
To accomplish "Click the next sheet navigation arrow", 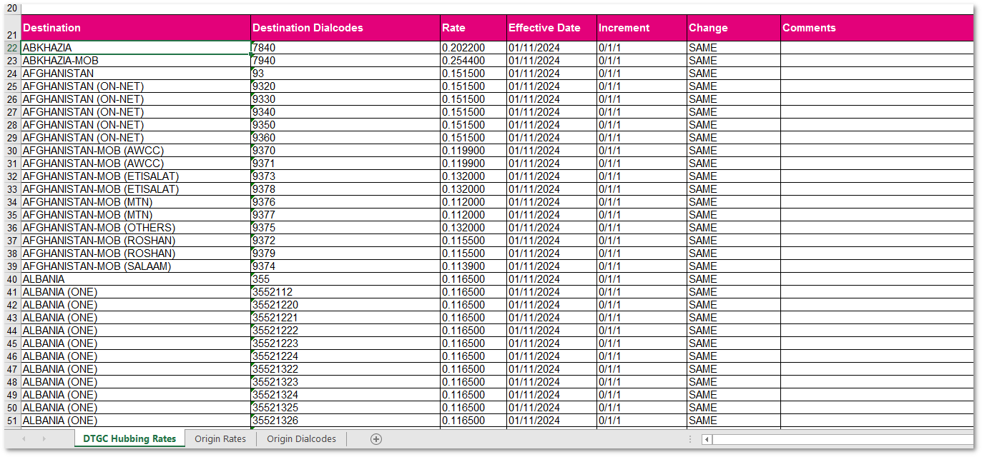I will click(x=44, y=439).
